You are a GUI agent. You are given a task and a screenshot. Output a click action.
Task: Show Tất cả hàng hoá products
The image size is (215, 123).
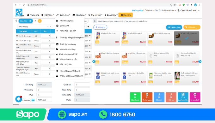[x=174, y=27]
